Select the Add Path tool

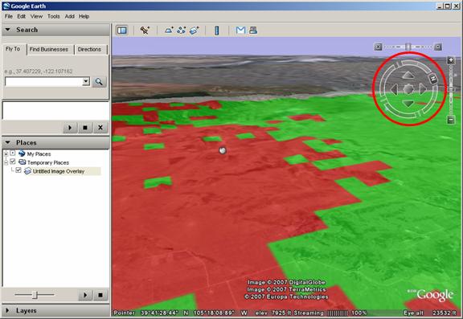click(x=182, y=30)
